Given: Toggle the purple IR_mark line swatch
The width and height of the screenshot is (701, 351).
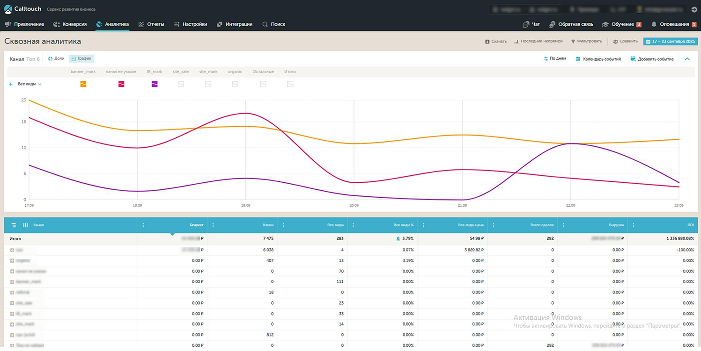Looking at the screenshot, I should tap(155, 84).
